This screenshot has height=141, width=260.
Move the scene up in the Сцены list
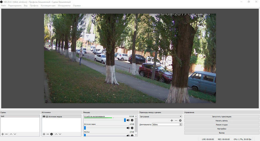[x=11, y=134]
